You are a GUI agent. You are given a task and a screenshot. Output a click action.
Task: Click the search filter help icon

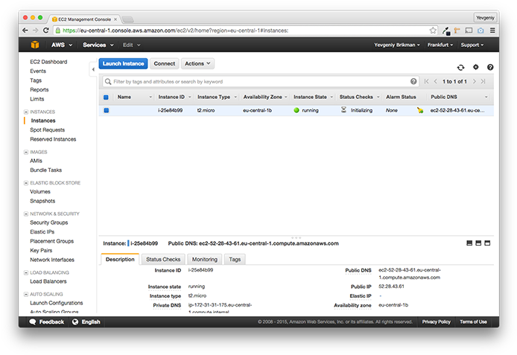413,81
